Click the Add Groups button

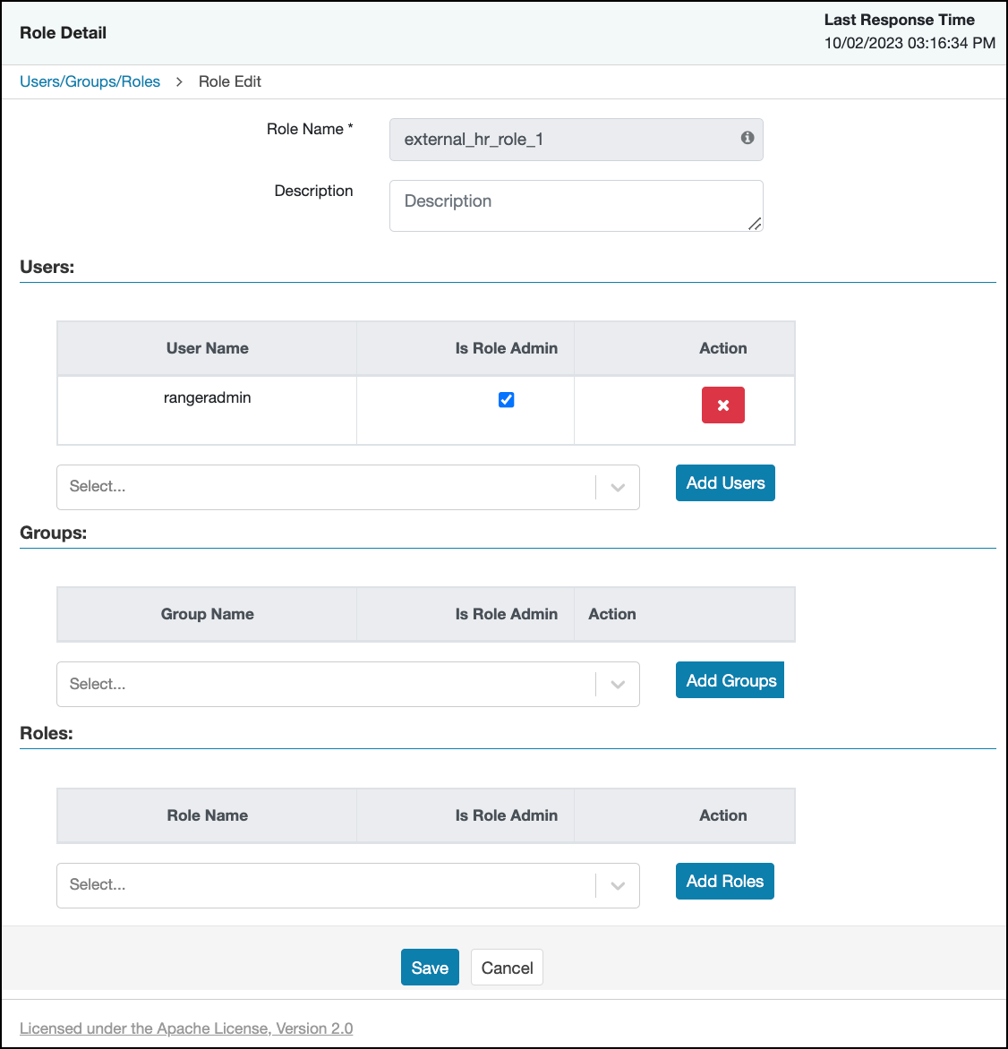(730, 680)
